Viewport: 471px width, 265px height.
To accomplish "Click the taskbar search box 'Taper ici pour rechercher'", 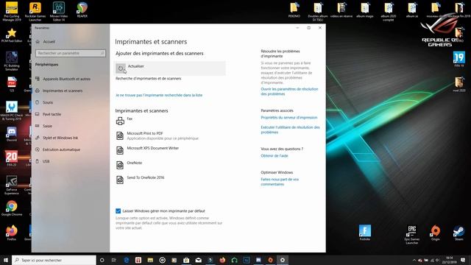I will pyautogui.click(x=54, y=260).
